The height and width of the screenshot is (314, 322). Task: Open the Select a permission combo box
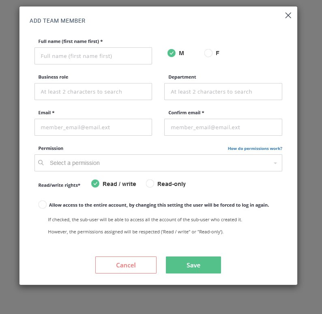pyautogui.click(x=158, y=163)
